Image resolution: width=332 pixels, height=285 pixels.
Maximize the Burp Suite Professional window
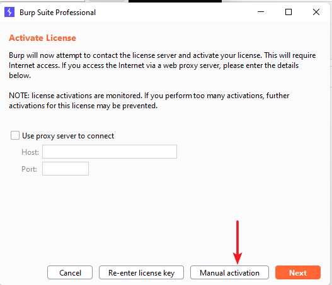tap(289, 12)
